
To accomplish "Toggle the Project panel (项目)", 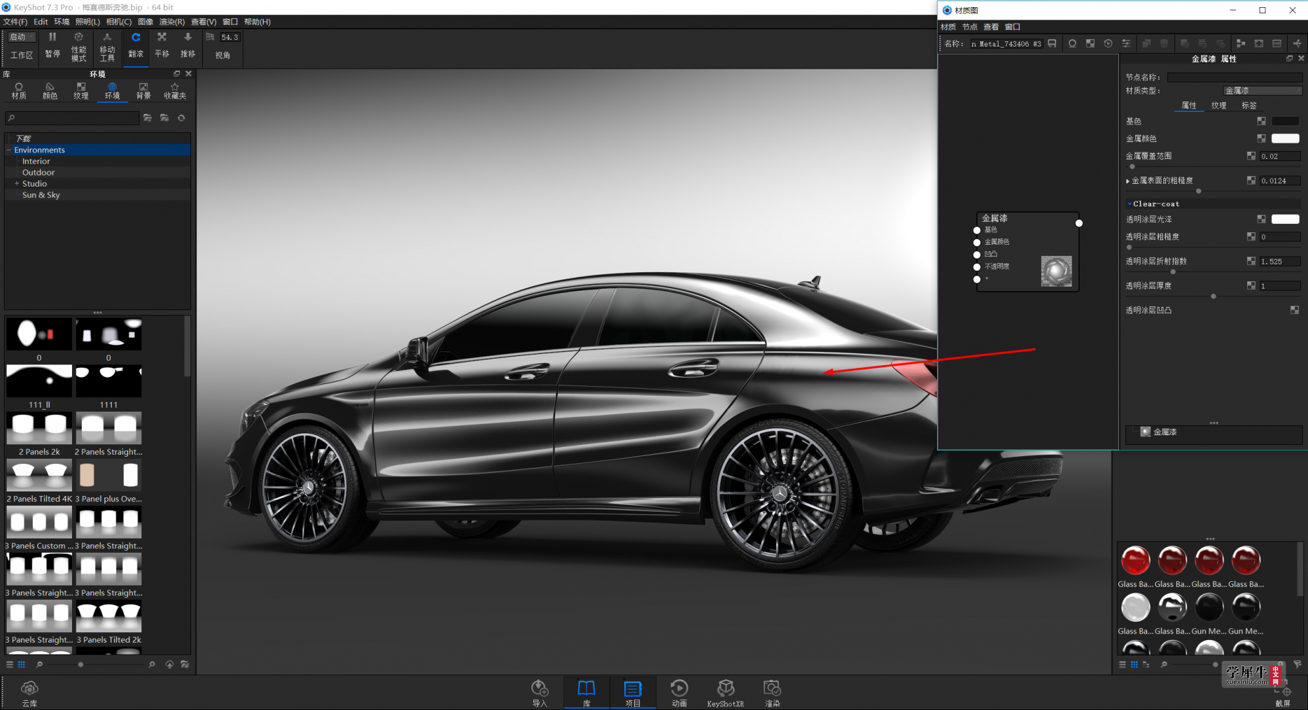I will click(633, 693).
